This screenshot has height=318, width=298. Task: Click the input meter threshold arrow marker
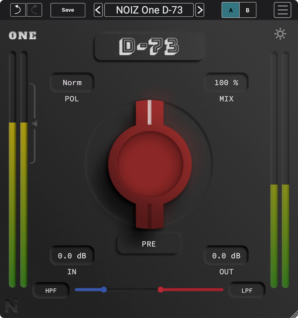(x=34, y=123)
